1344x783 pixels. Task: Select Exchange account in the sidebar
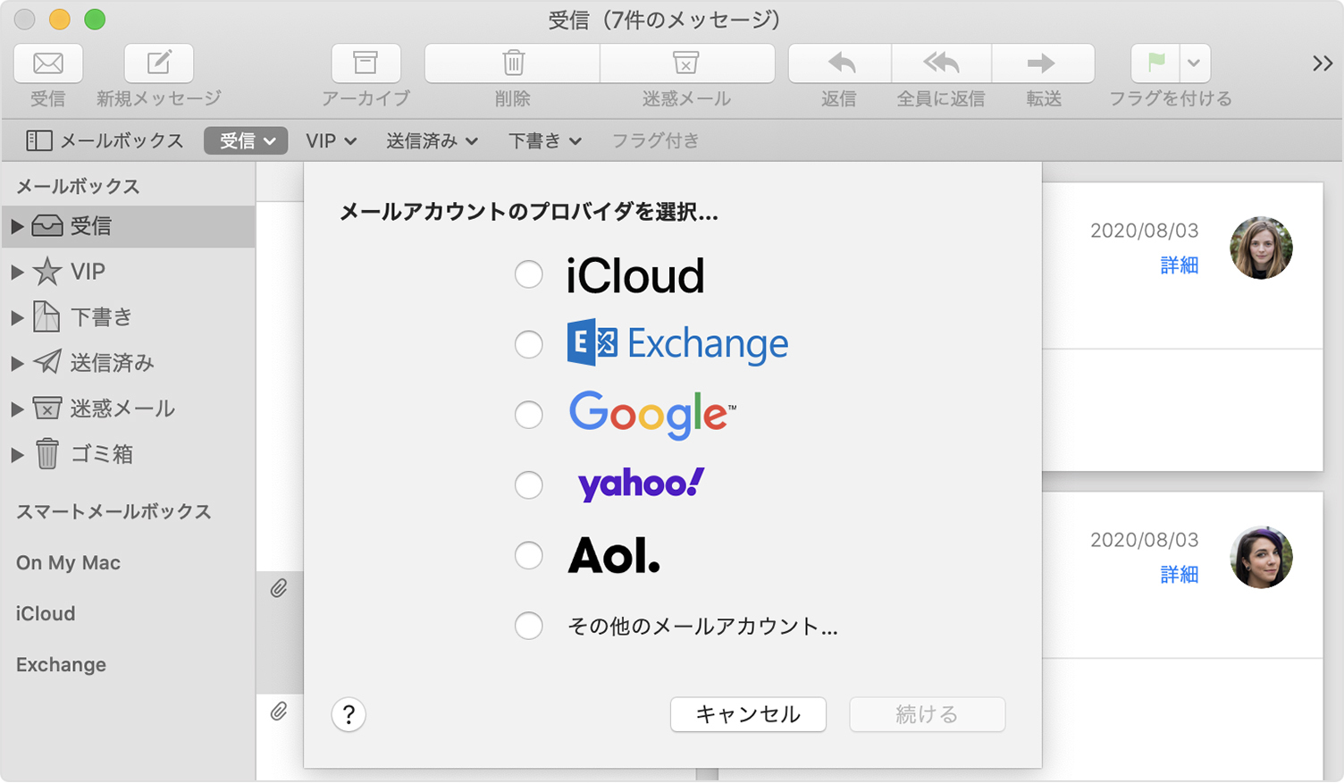coord(61,664)
